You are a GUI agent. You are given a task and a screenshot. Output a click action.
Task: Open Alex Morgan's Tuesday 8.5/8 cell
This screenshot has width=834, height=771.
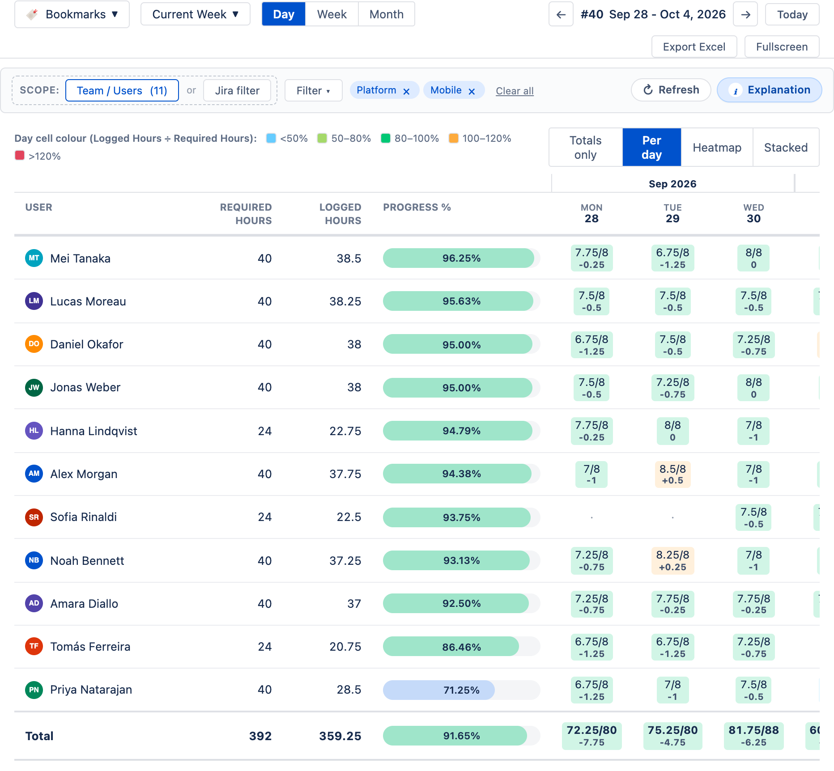pyautogui.click(x=672, y=474)
